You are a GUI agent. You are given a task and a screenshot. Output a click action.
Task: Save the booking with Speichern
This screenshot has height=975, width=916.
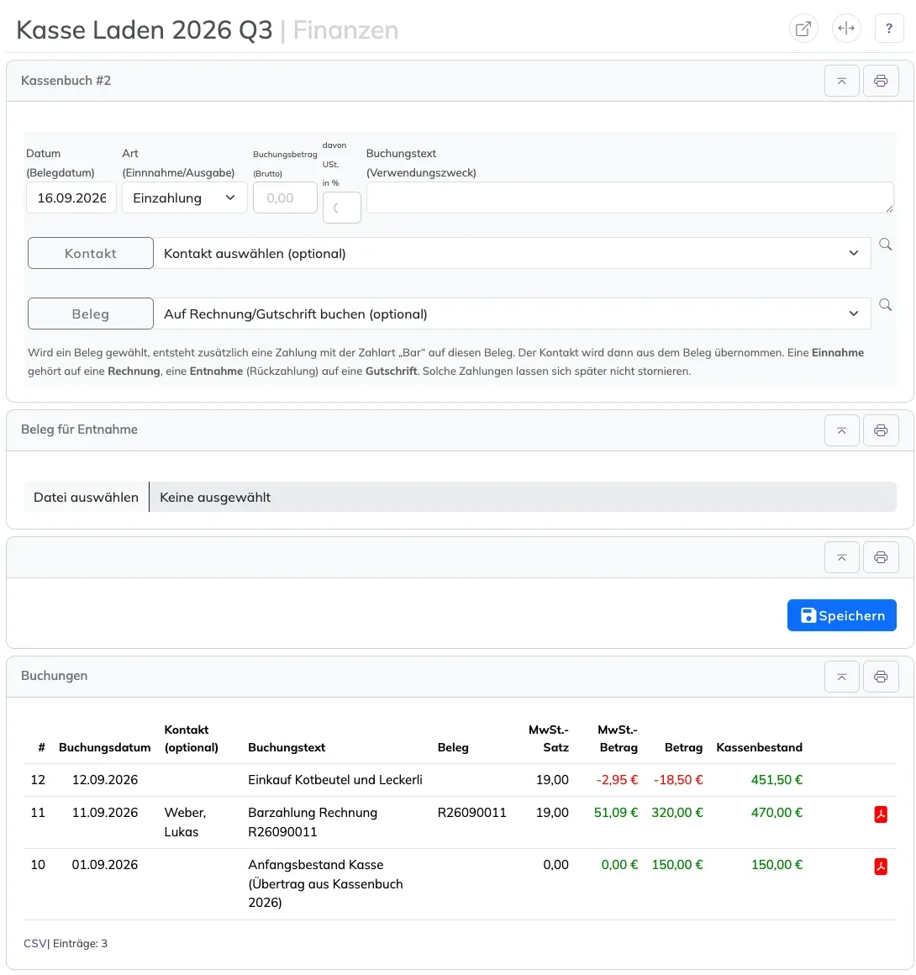[841, 615]
